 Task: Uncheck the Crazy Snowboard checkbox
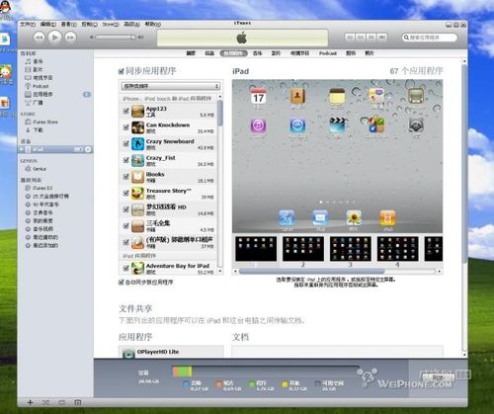pyautogui.click(x=125, y=143)
